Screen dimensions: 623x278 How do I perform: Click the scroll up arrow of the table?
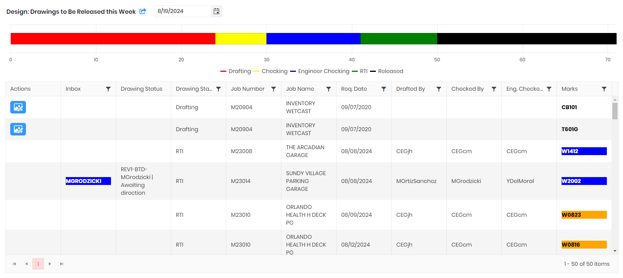click(615, 100)
